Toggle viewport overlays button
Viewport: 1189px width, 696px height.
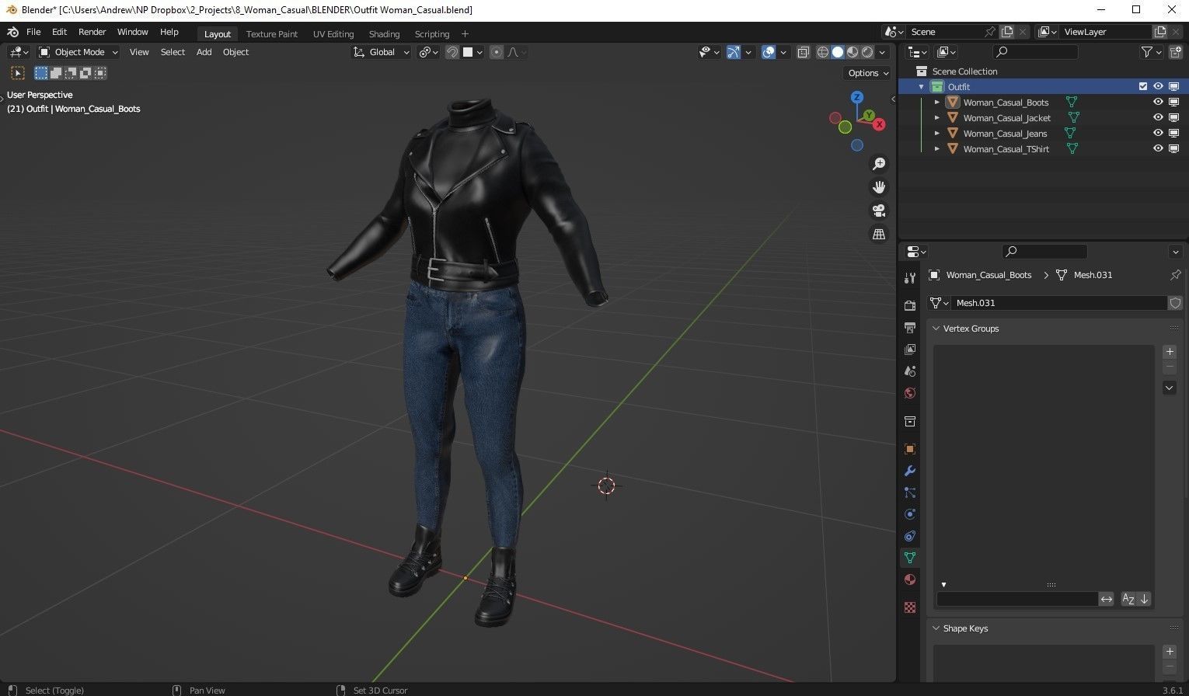pos(769,52)
